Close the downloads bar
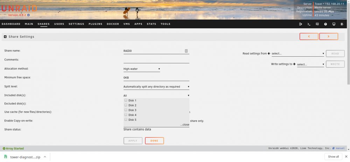This screenshot has width=350, height=162. coord(346,157)
